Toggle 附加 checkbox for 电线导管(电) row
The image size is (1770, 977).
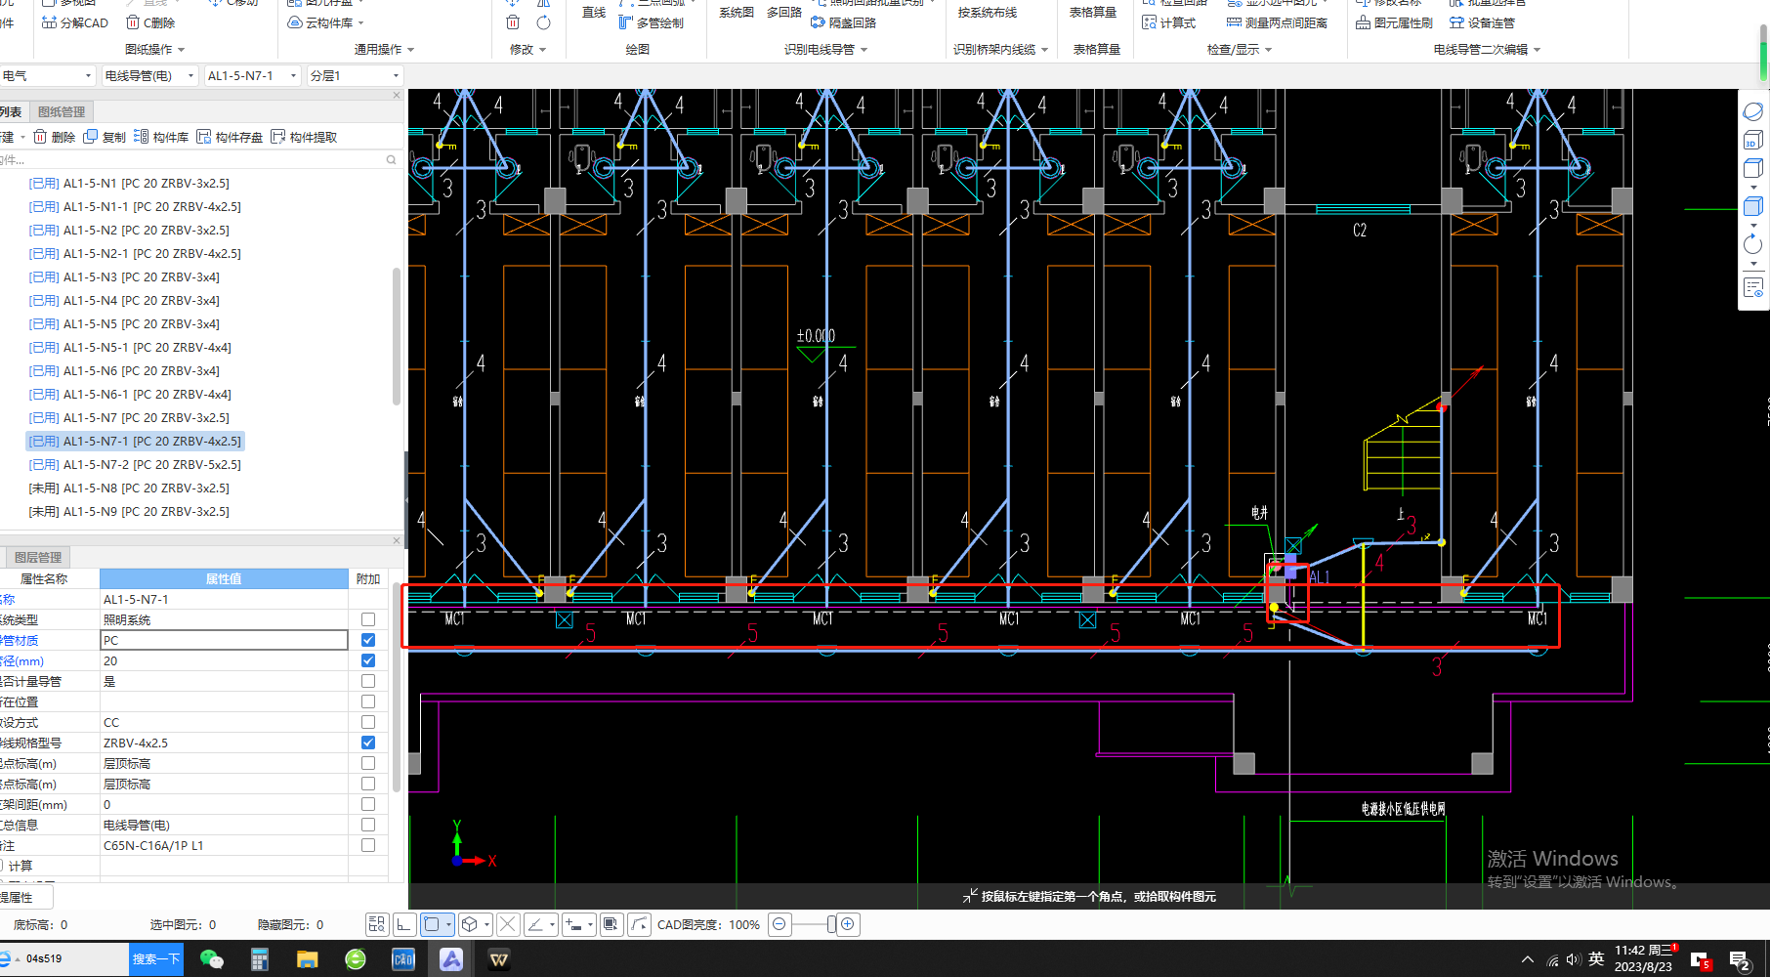(x=368, y=825)
